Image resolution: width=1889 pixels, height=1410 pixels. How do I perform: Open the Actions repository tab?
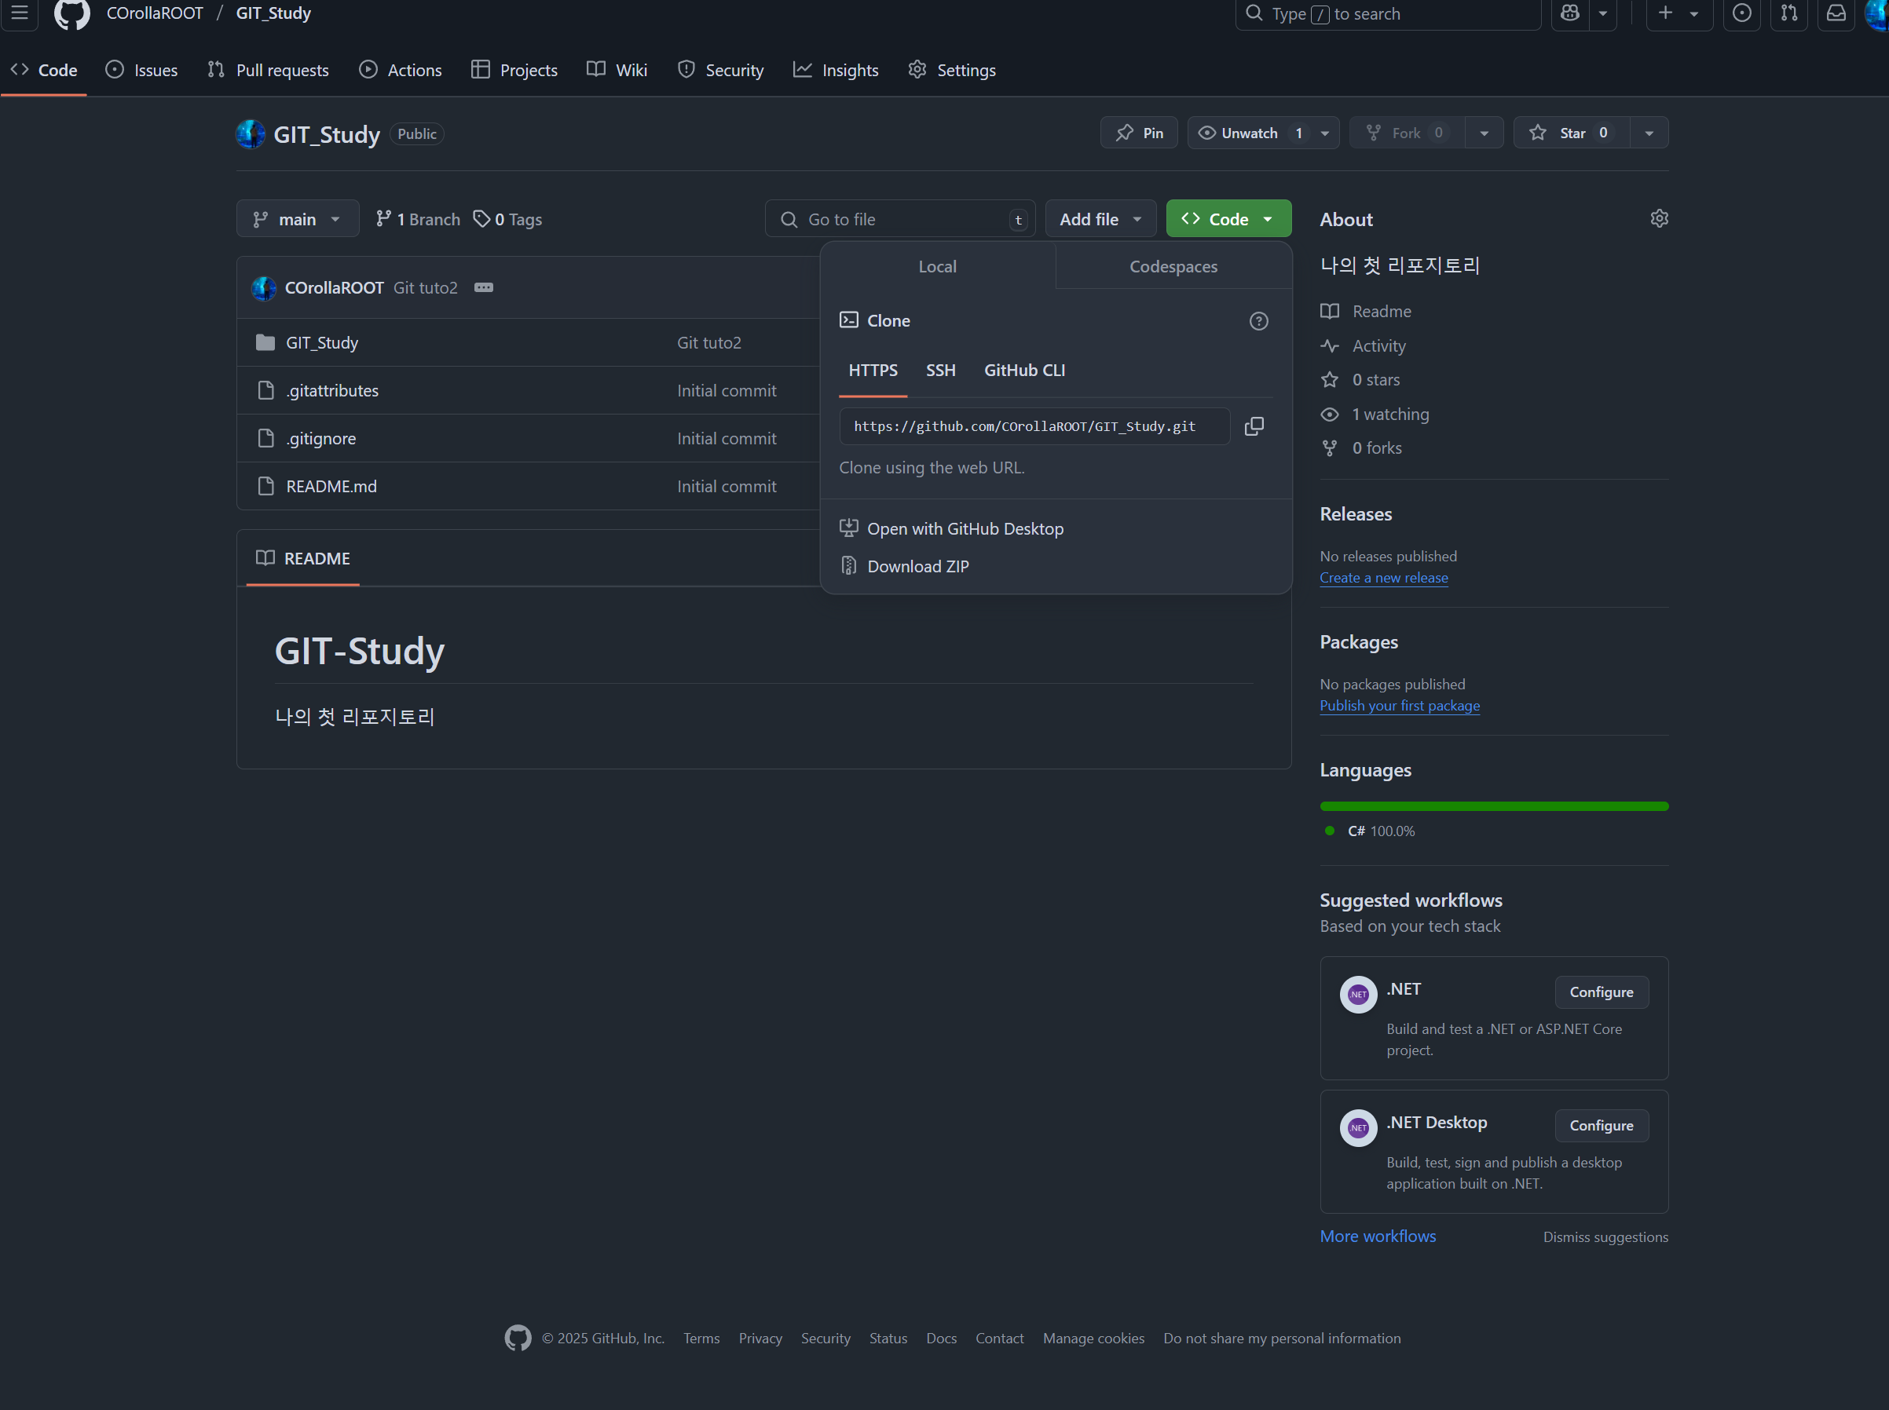tap(401, 70)
